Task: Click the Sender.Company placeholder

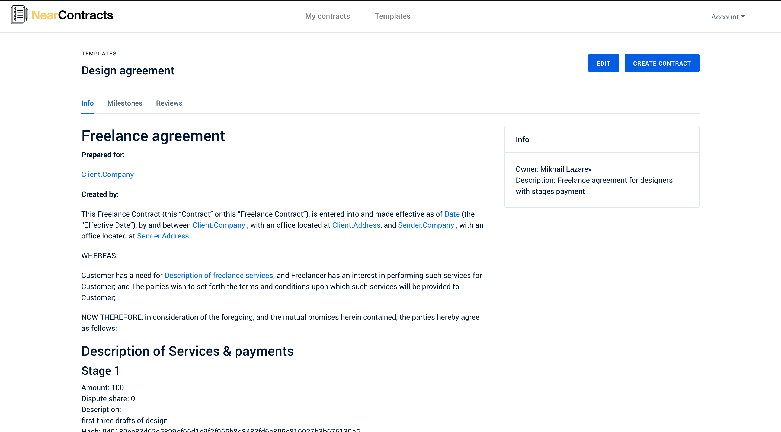Action: pyautogui.click(x=426, y=225)
